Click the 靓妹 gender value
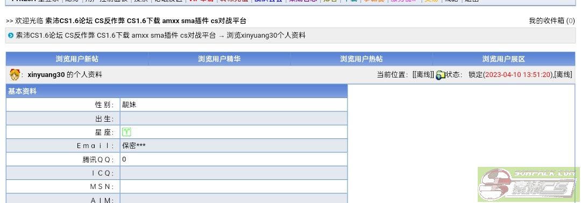Image resolution: width=581 pixels, height=203 pixels. [x=129, y=104]
